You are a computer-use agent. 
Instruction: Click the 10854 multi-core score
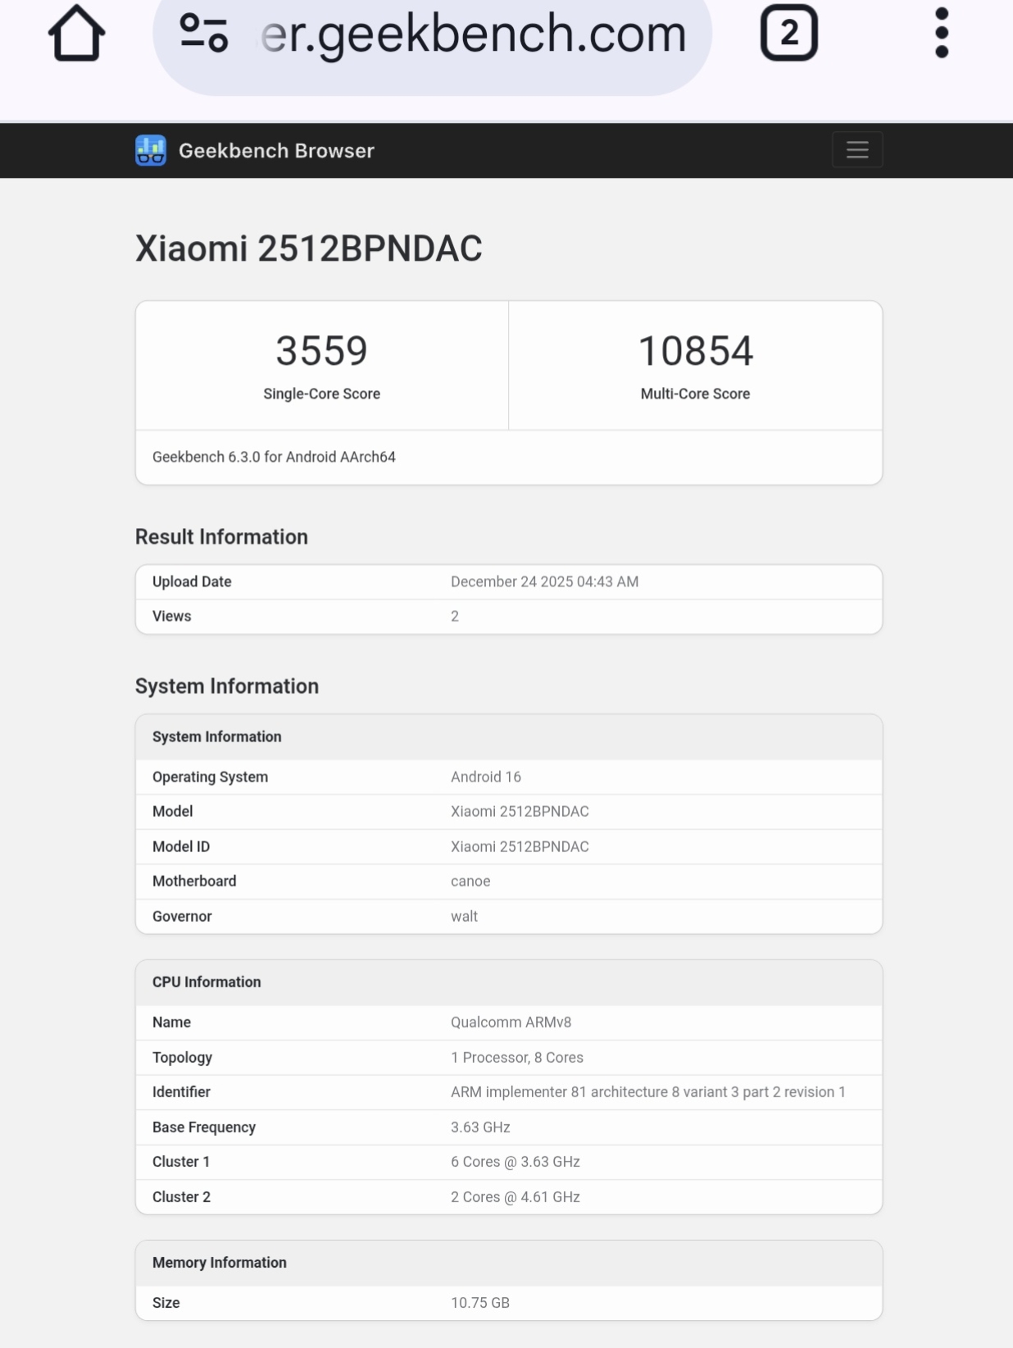[x=695, y=351]
